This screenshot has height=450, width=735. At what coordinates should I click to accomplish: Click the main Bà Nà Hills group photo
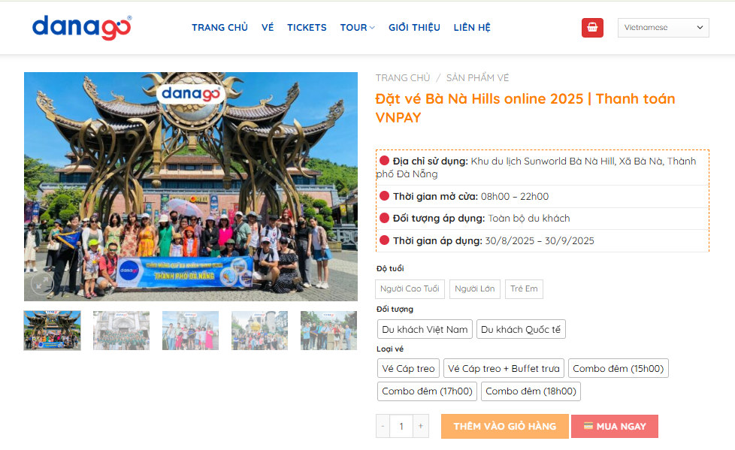pyautogui.click(x=191, y=186)
